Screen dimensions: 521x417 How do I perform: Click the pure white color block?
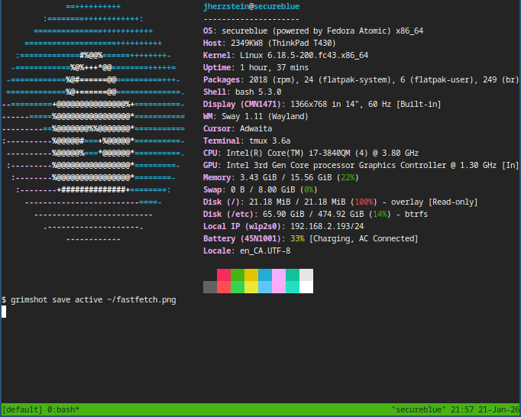(x=306, y=287)
